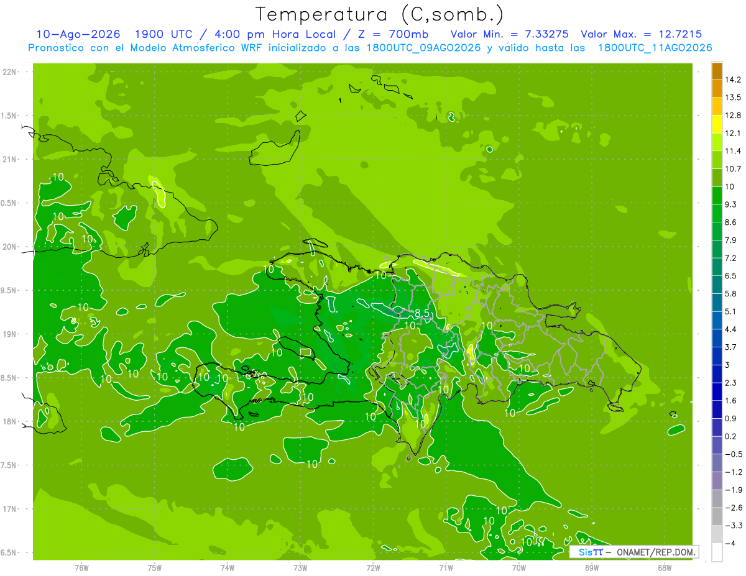
Task: Click the '73W' longitude axis label
Action: tap(300, 568)
